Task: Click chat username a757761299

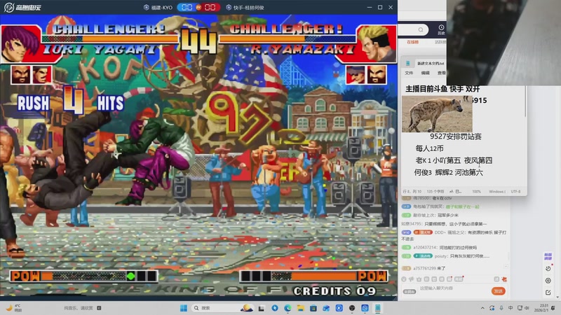Action: (424, 268)
